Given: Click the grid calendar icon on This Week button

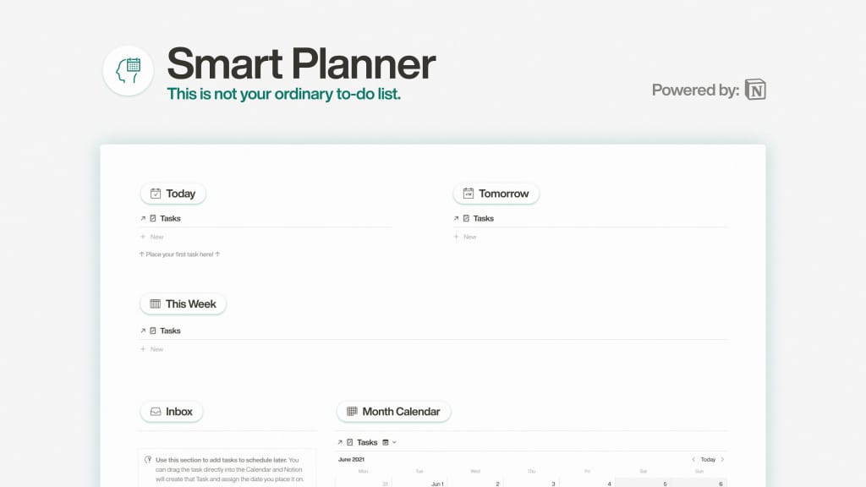Looking at the screenshot, I should point(157,304).
